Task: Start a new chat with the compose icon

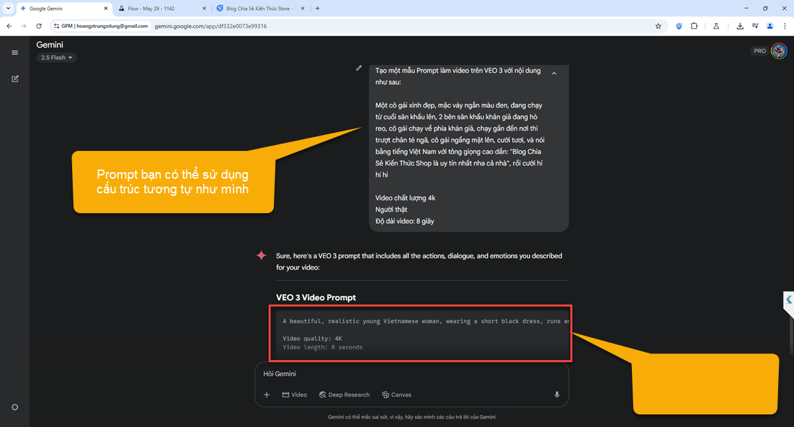Action: coord(15,79)
